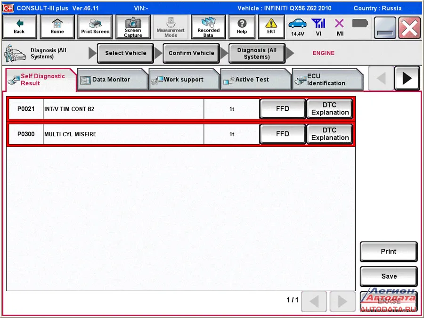This screenshot has width=424, height=318.
Task: Open DTC Explanation for P0021
Action: tap(330, 109)
